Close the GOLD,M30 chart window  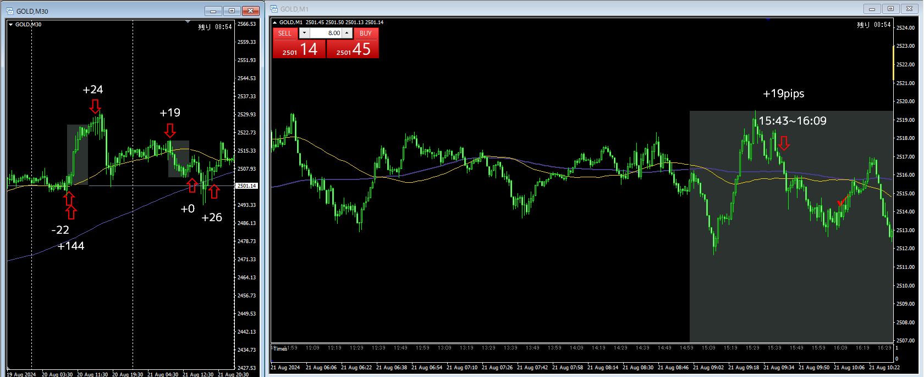[x=251, y=10]
